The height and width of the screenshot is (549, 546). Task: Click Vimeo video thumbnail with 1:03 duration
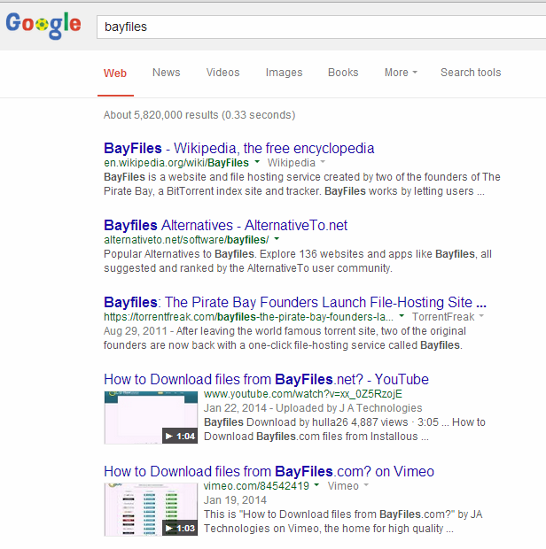[151, 509]
